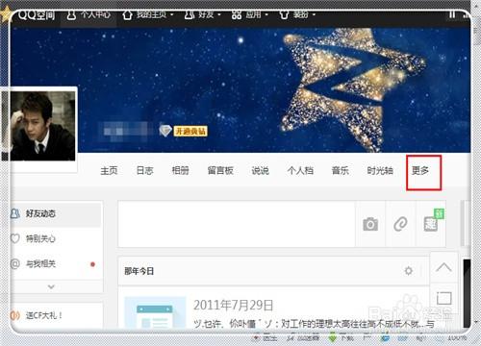Open the 时光轴 tab
The height and width of the screenshot is (346, 481).
coord(380,170)
